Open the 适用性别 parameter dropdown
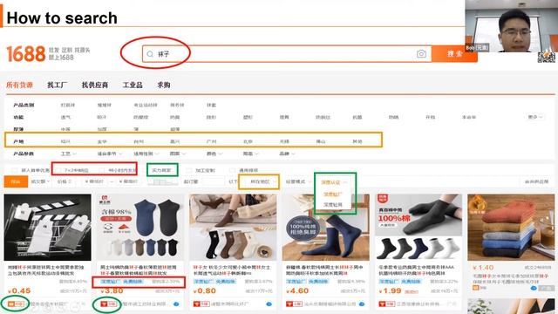The height and width of the screenshot is (314, 558). click(146, 154)
